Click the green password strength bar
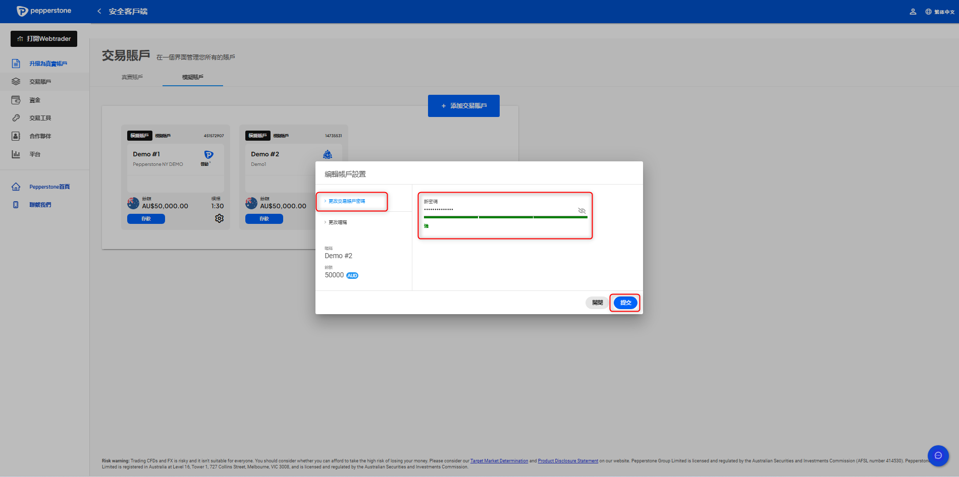This screenshot has width=959, height=477. [505, 217]
